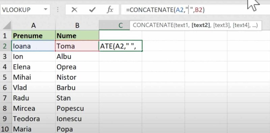Click the Prenume header cell

(x=33, y=36)
